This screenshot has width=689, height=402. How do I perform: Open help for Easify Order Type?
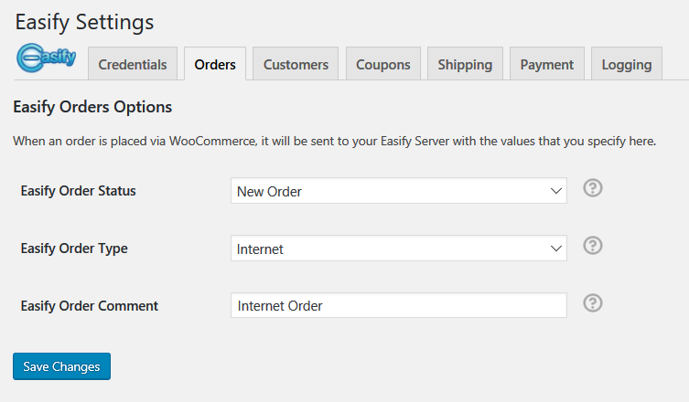[593, 246]
